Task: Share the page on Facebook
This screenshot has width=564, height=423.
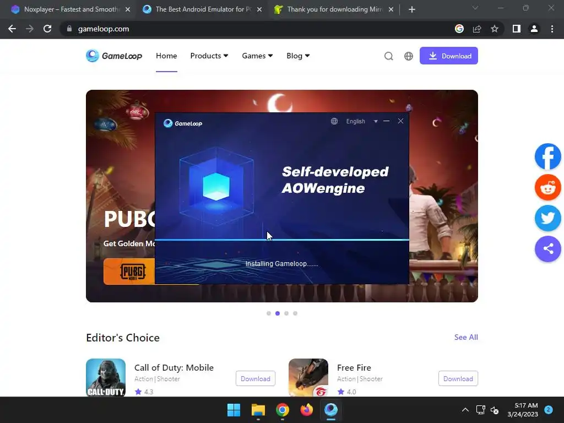Action: point(548,156)
